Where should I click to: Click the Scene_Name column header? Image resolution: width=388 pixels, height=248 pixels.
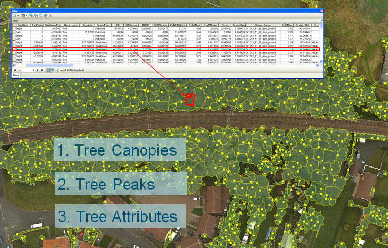(263, 25)
